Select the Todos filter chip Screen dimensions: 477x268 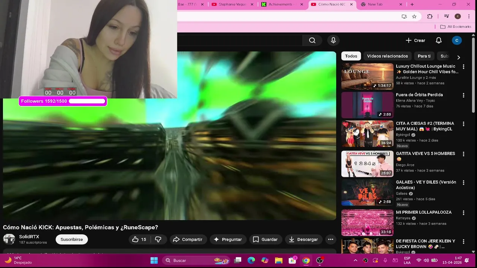(x=351, y=56)
